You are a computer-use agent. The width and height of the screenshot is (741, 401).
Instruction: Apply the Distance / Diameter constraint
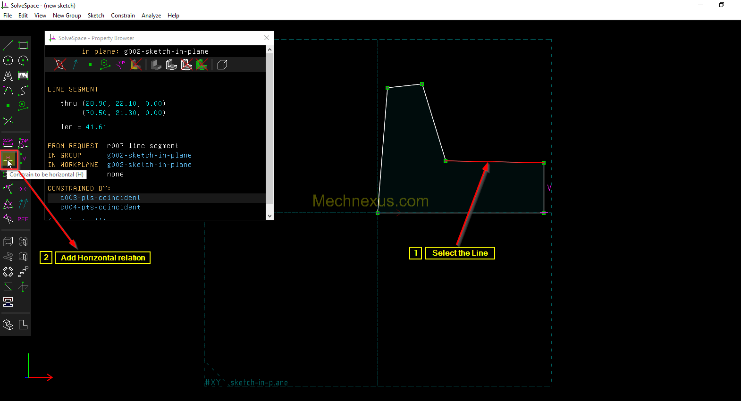(x=8, y=143)
